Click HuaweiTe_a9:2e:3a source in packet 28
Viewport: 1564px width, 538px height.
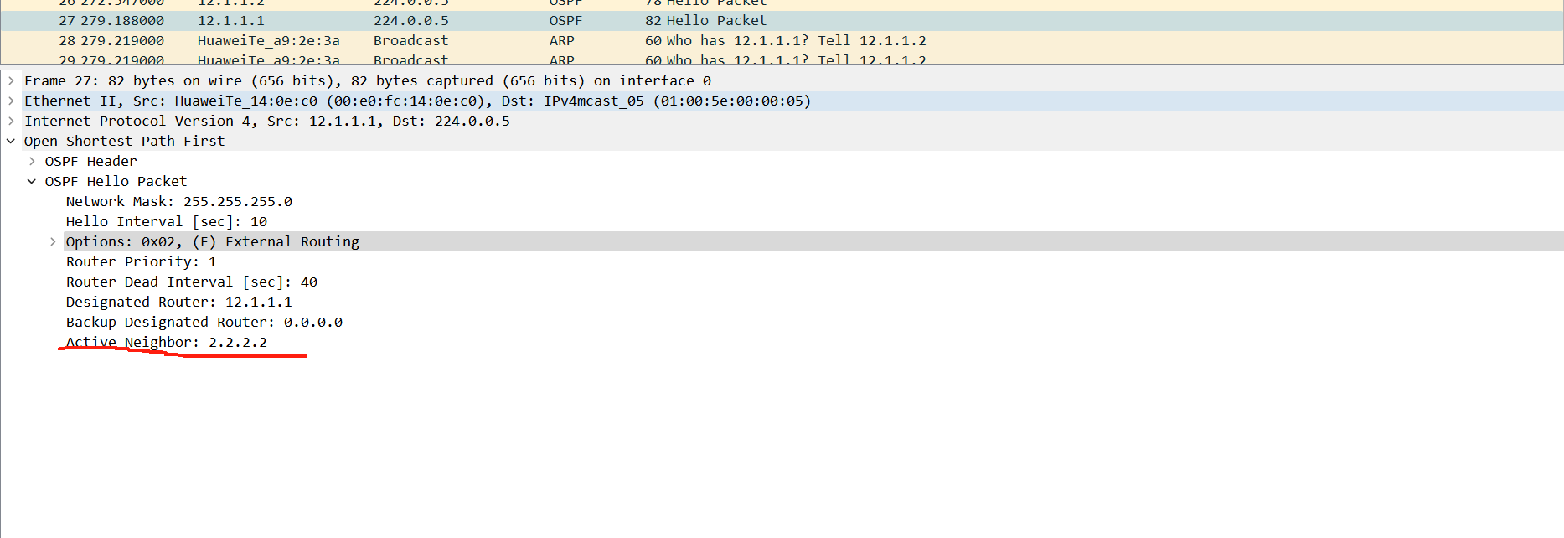click(x=268, y=40)
